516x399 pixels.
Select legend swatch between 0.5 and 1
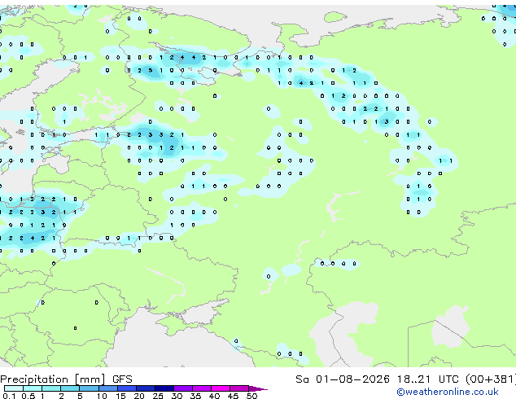pyautogui.click(x=33, y=388)
